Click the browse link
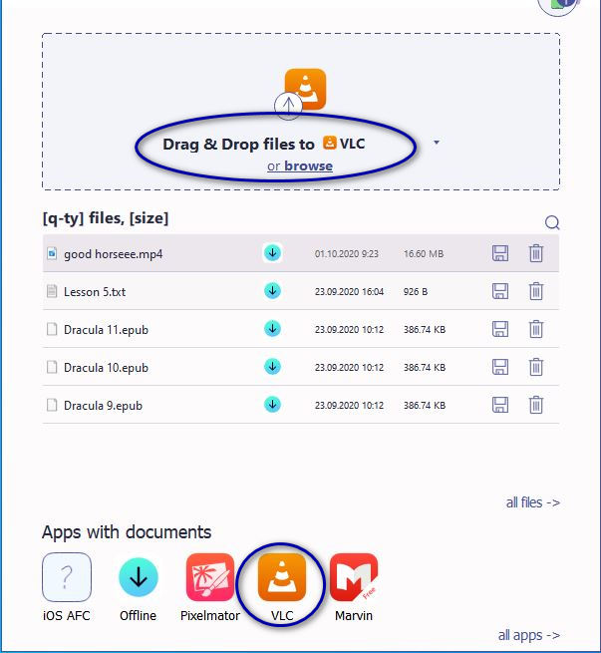This screenshot has width=601, height=653. click(x=308, y=165)
